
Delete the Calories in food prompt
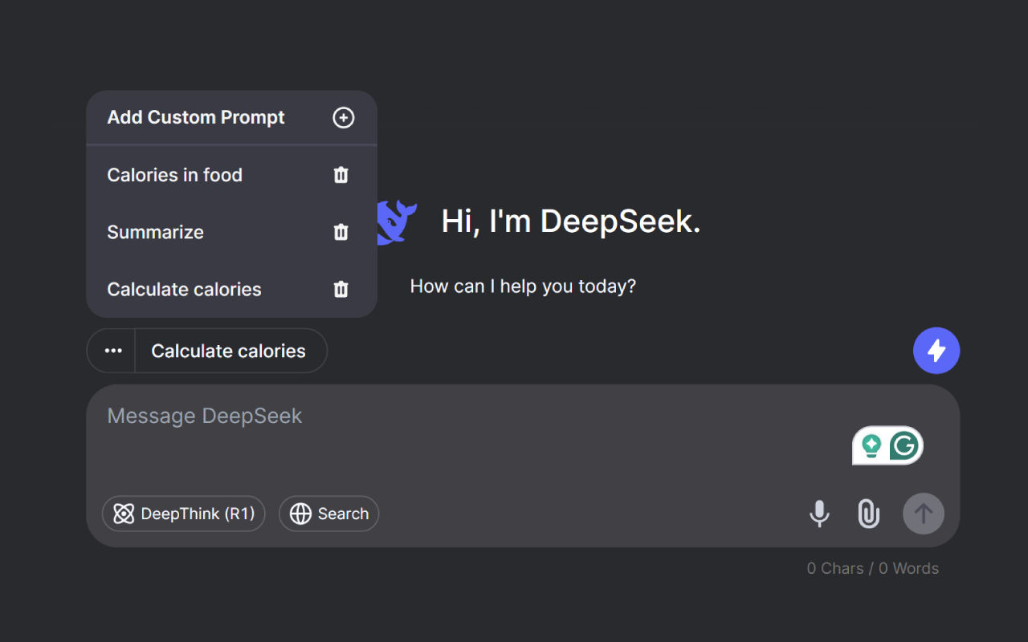(341, 175)
